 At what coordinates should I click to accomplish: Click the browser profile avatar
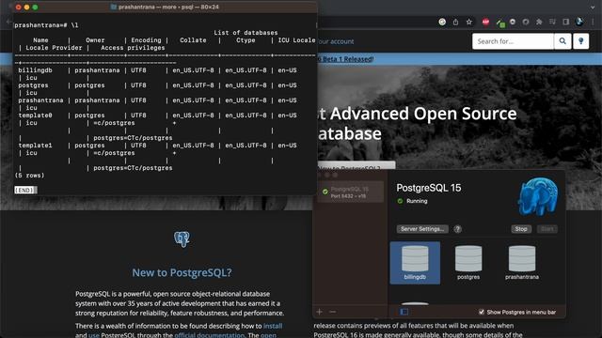pyautogui.click(x=579, y=22)
